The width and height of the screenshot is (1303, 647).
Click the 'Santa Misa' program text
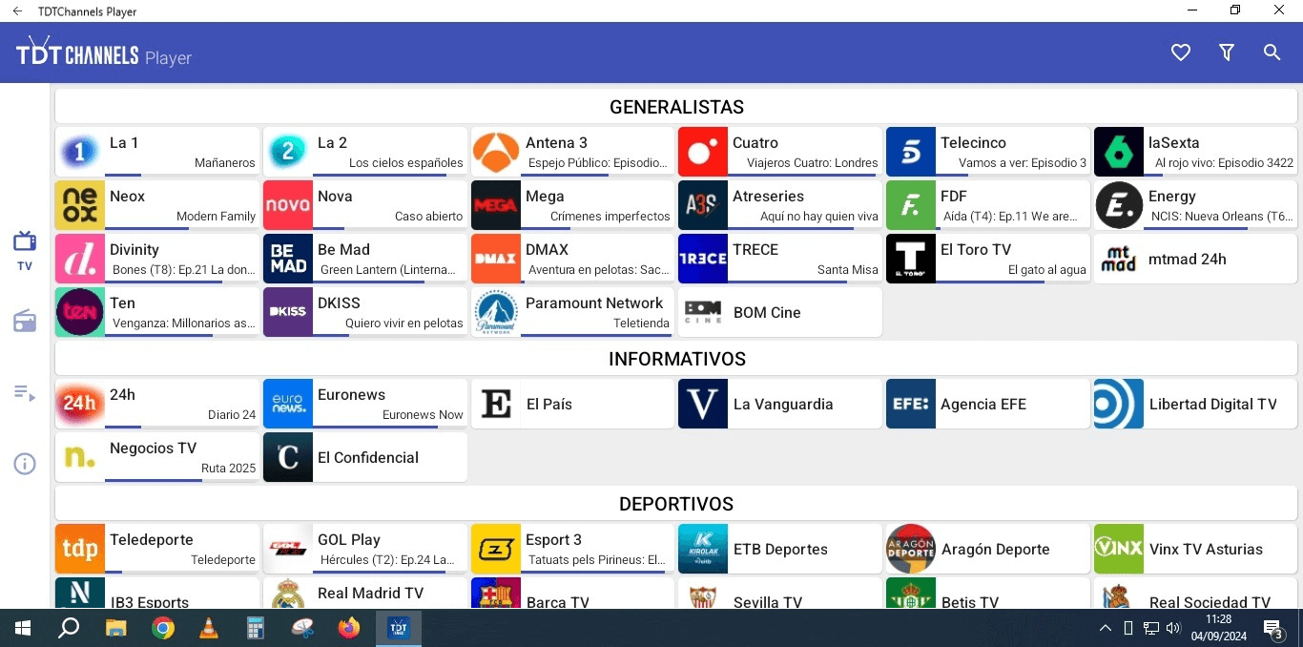click(x=848, y=270)
